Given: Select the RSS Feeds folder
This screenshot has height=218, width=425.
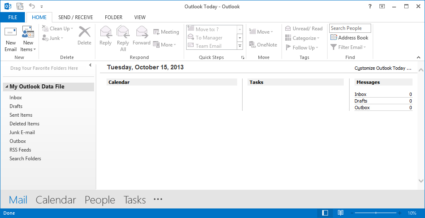Looking at the screenshot, I should [20, 149].
